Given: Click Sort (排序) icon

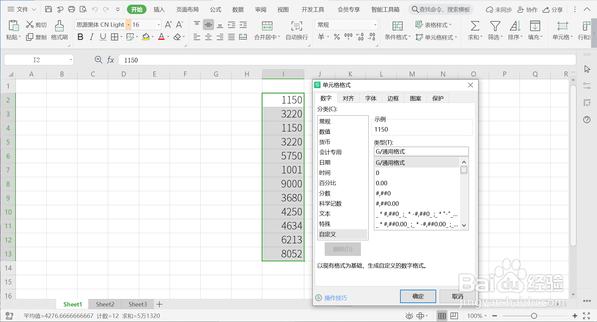Looking at the screenshot, I should coord(515,26).
